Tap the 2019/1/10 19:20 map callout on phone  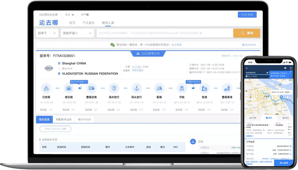[281, 92]
